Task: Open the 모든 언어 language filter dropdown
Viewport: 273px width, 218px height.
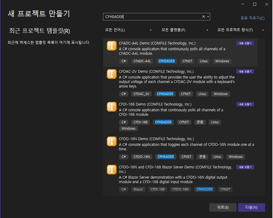Action: click(128, 30)
